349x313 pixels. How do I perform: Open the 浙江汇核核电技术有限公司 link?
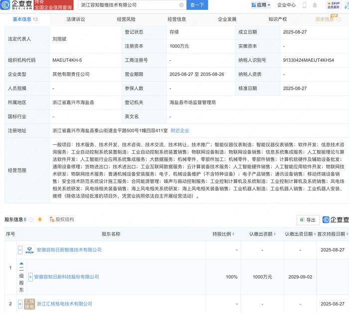(x=64, y=304)
